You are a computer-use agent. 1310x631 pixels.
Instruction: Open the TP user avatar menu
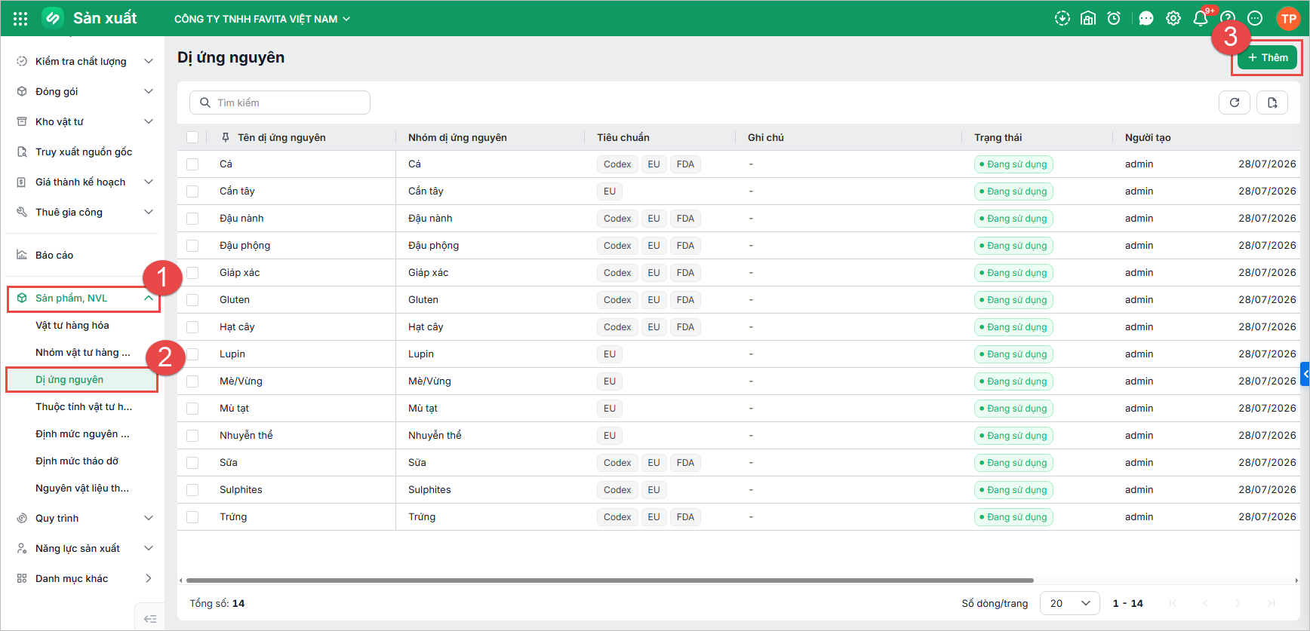1288,18
